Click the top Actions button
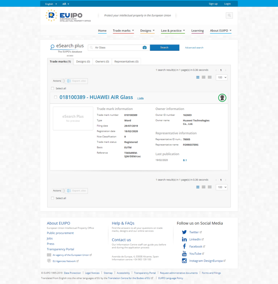The height and width of the screenshot is (284, 278). (x=57, y=81)
